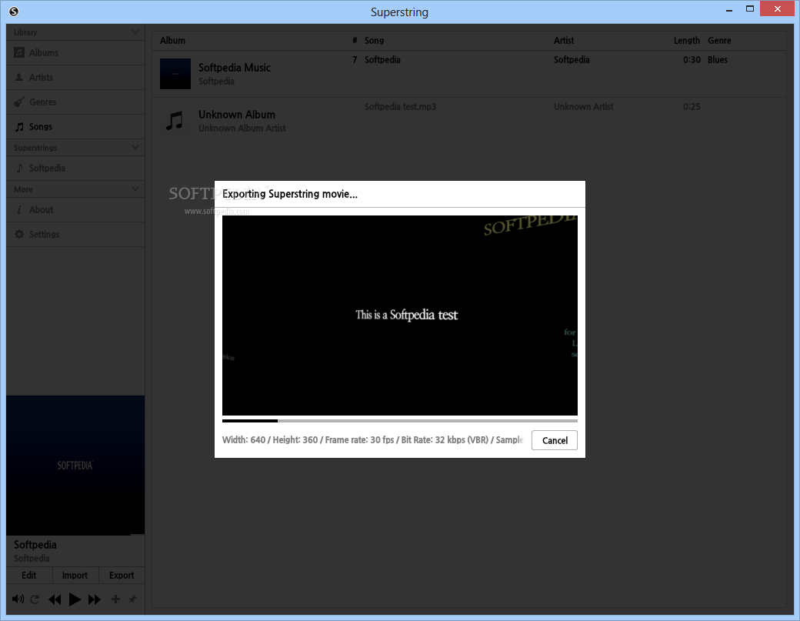
Task: Open the Softpedia superstring entry
Action: (x=75, y=168)
